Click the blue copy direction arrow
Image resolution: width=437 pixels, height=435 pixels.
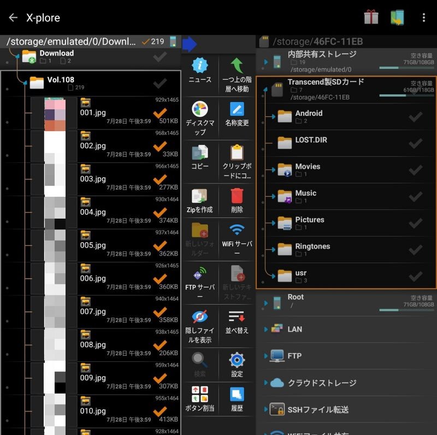(190, 44)
